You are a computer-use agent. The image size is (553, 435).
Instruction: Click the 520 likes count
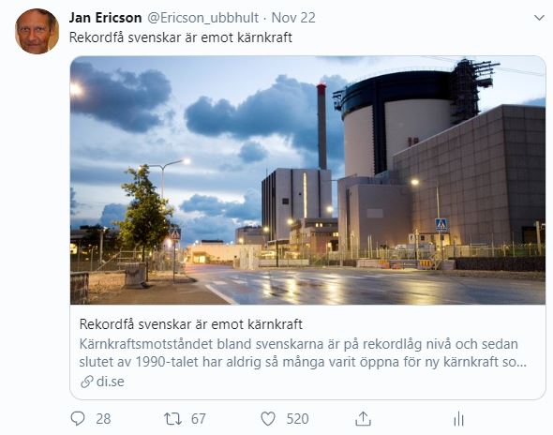point(297,419)
